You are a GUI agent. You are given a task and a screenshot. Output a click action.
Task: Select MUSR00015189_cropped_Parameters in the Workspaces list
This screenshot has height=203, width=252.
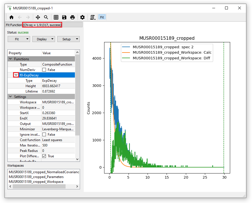[x=36, y=177]
